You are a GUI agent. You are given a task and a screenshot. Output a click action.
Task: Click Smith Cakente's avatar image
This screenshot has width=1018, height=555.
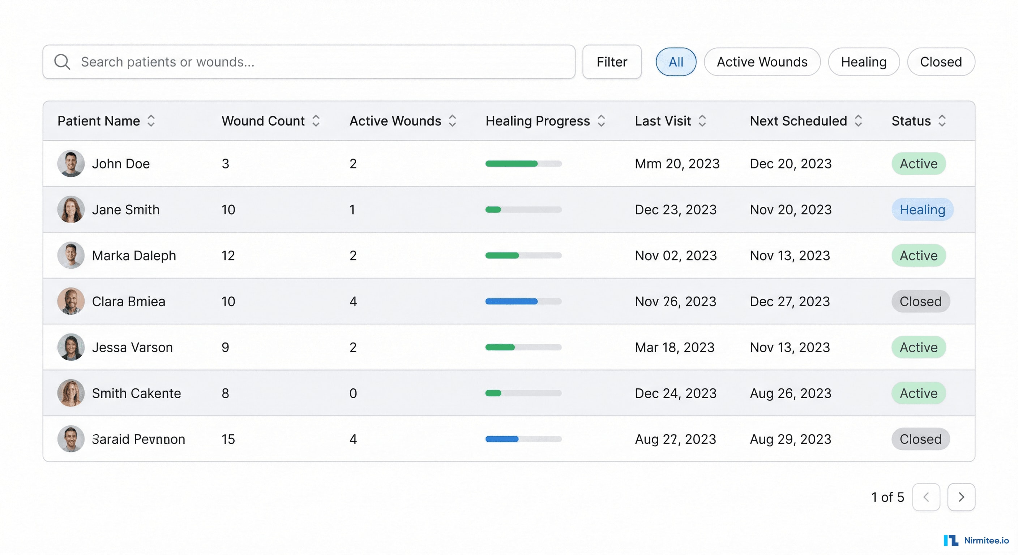click(71, 393)
